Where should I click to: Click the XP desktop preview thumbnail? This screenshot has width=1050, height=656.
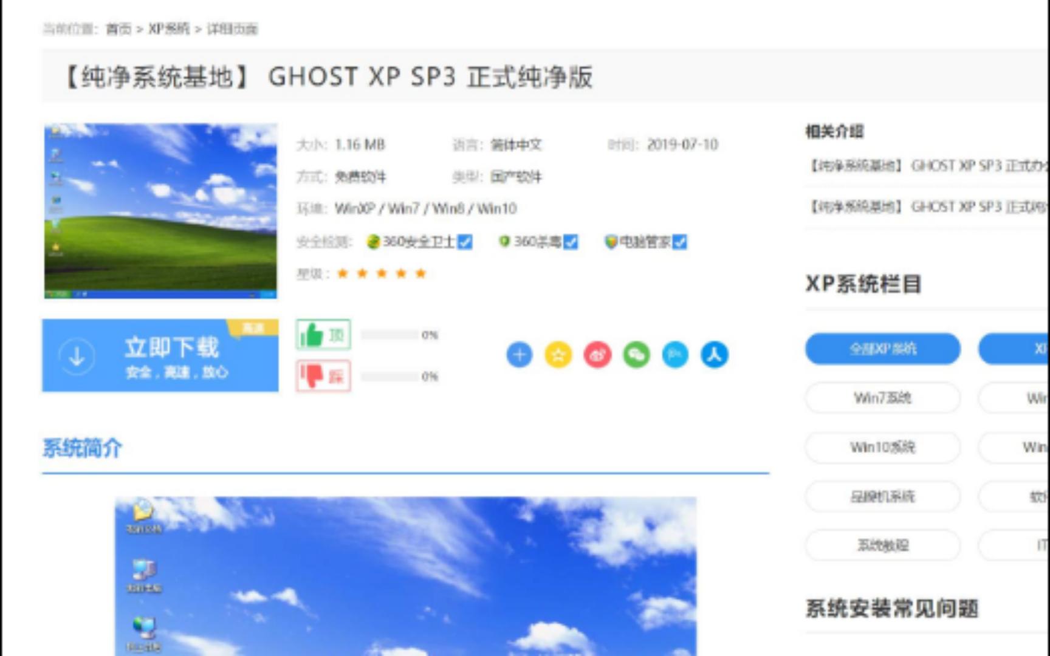point(160,211)
